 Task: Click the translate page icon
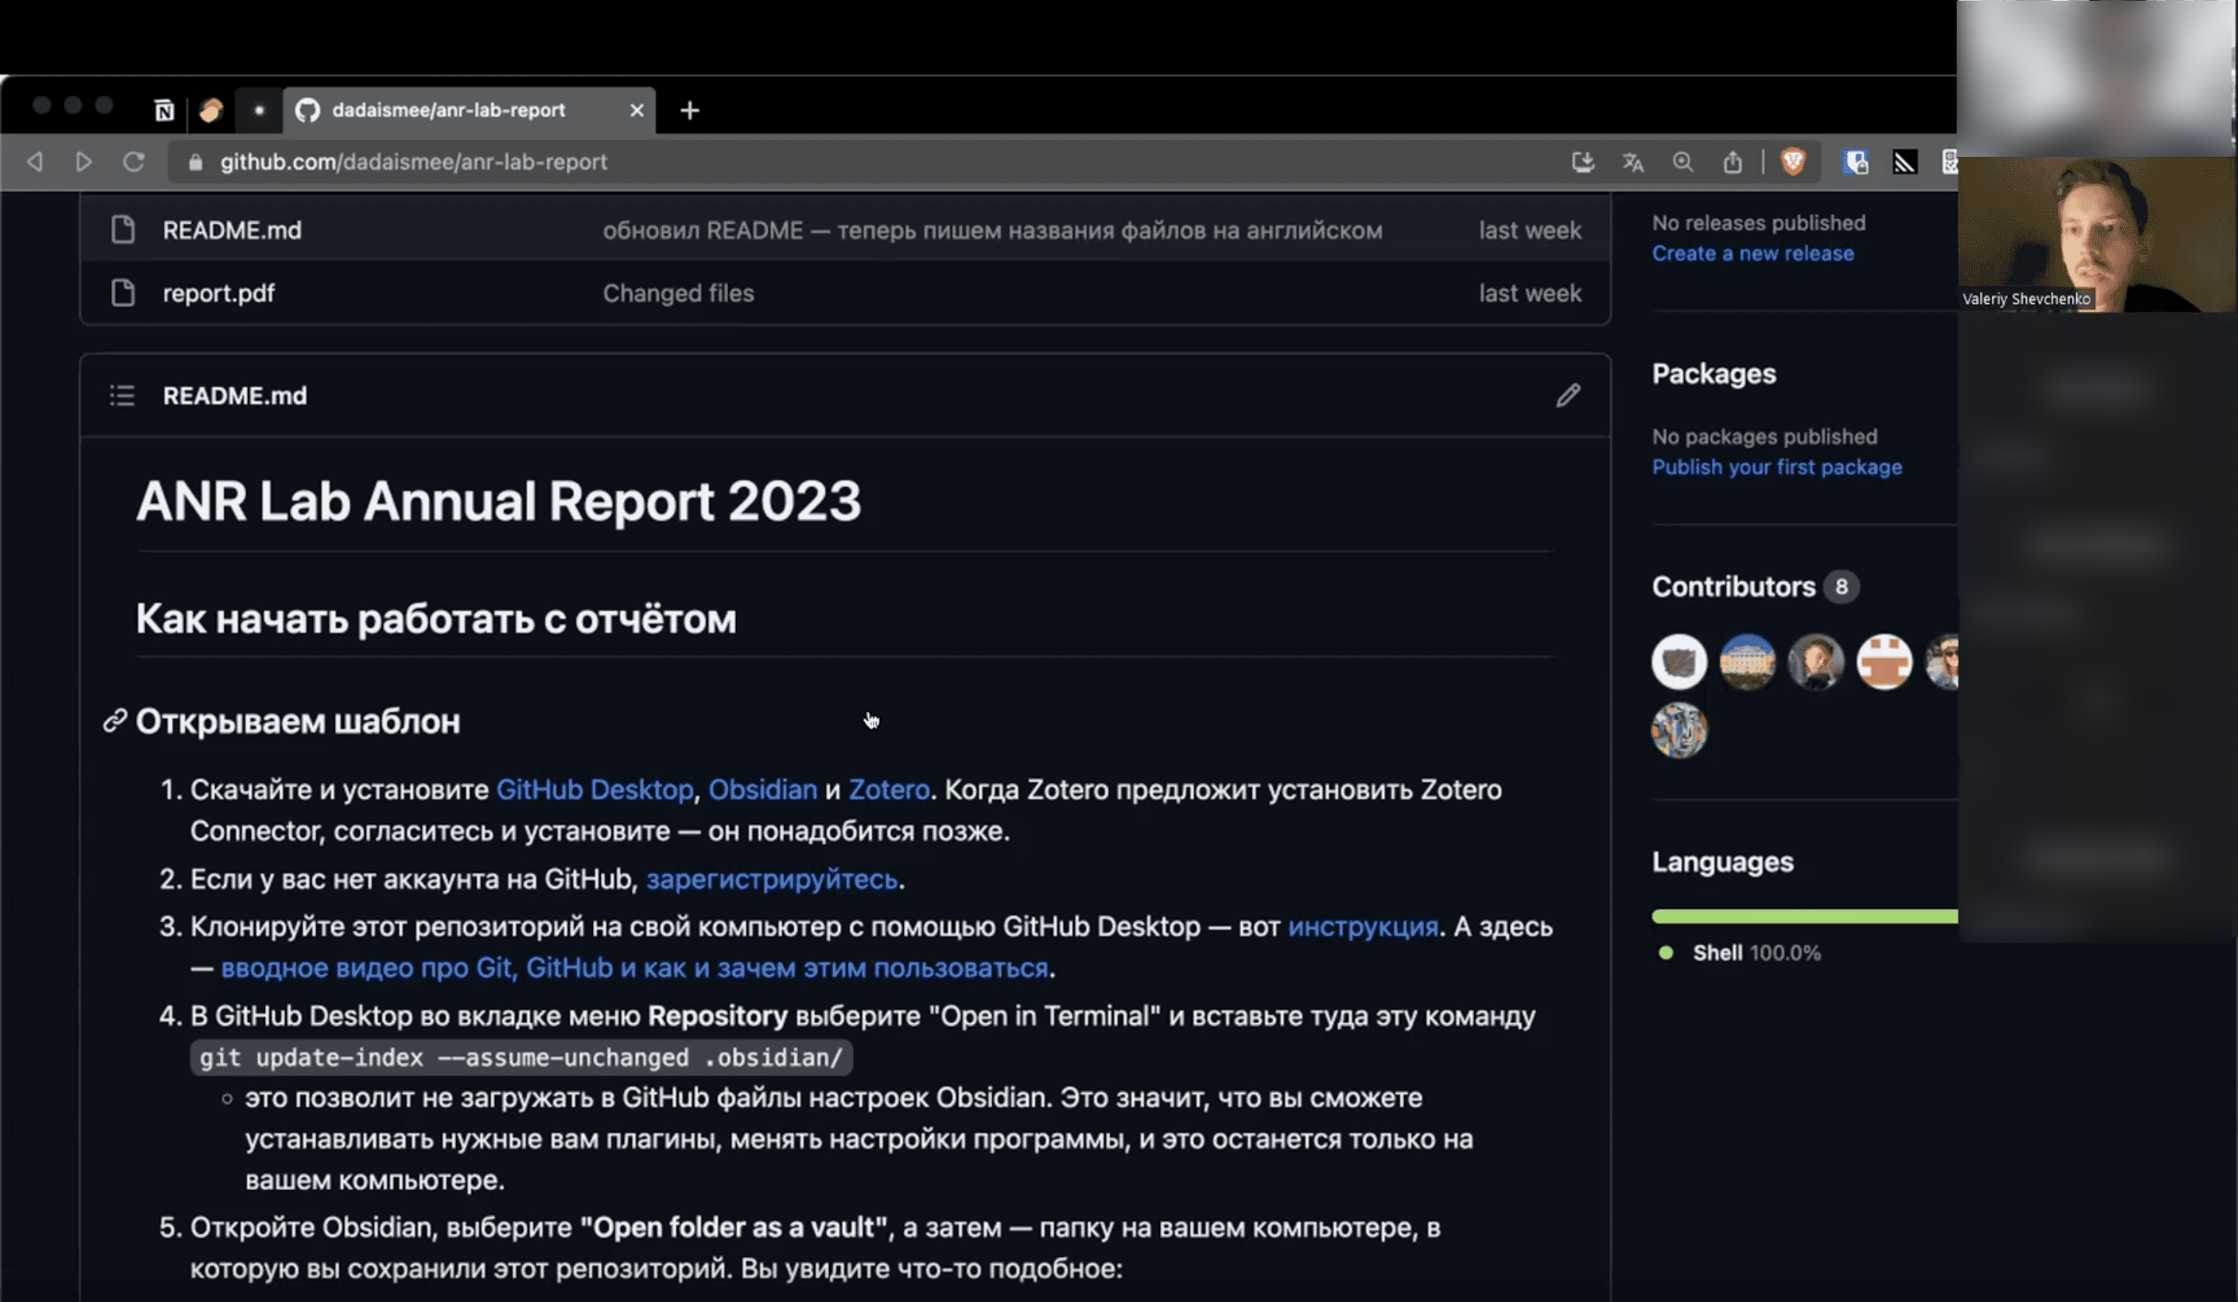[1633, 162]
